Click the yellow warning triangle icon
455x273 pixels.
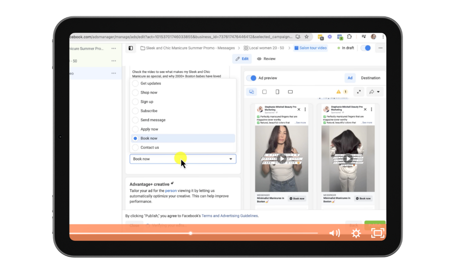tap(339, 92)
